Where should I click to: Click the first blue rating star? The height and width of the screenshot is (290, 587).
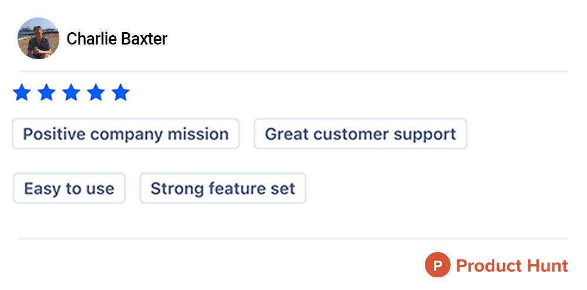(22, 93)
